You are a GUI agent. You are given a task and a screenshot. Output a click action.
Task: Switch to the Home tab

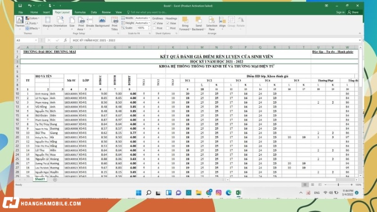point(34,12)
